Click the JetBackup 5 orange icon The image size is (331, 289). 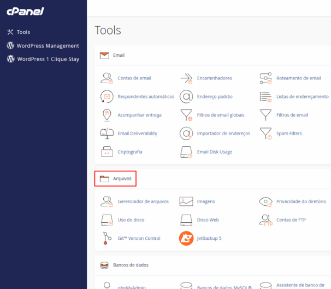tap(187, 238)
